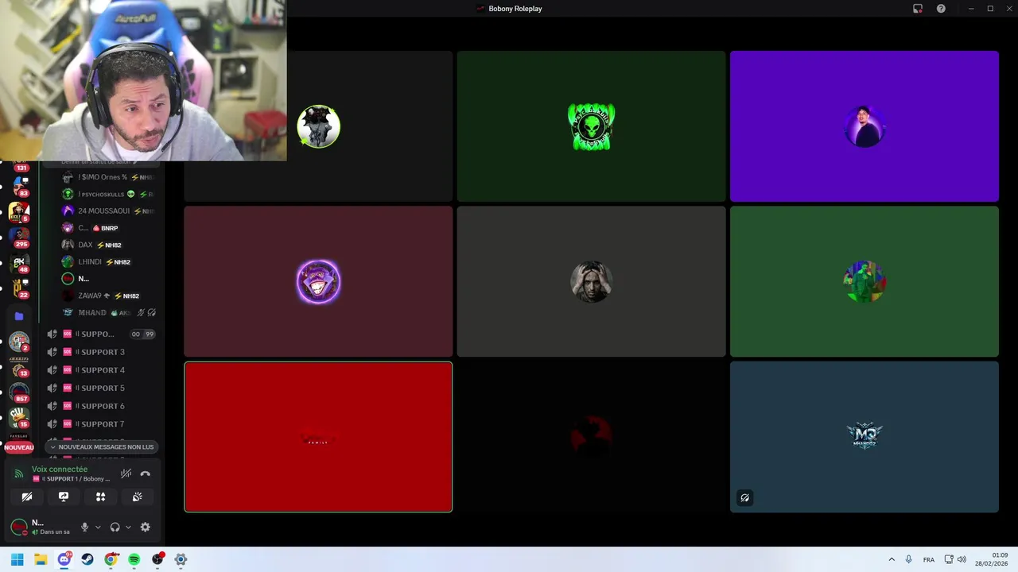Start screen sharing

tap(64, 497)
